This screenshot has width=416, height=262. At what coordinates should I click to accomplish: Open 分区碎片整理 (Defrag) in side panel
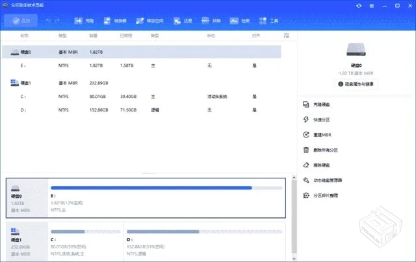click(x=320, y=195)
